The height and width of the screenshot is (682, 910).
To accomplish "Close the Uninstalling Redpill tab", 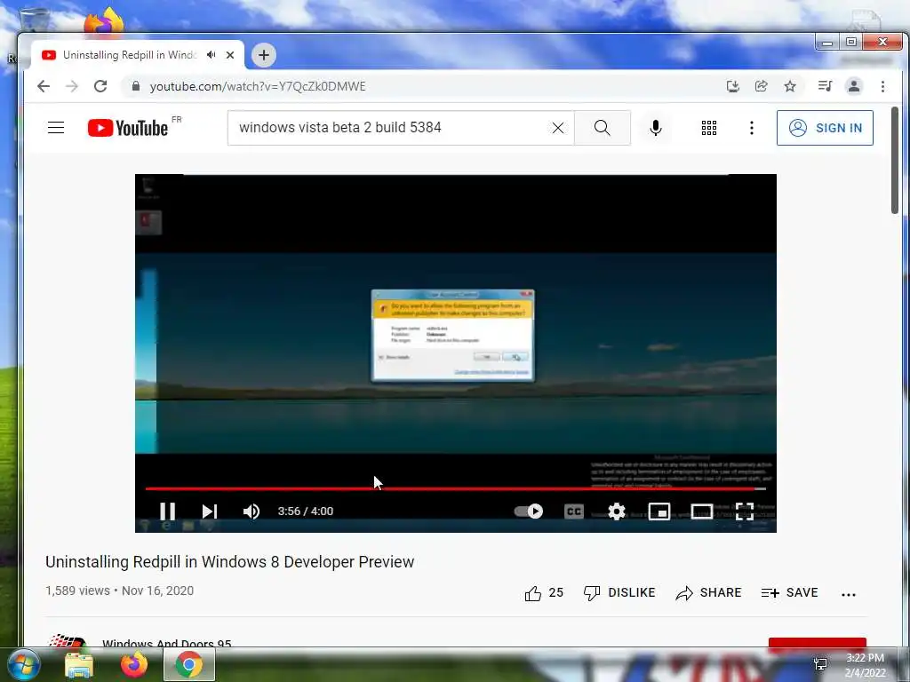I will pyautogui.click(x=230, y=55).
